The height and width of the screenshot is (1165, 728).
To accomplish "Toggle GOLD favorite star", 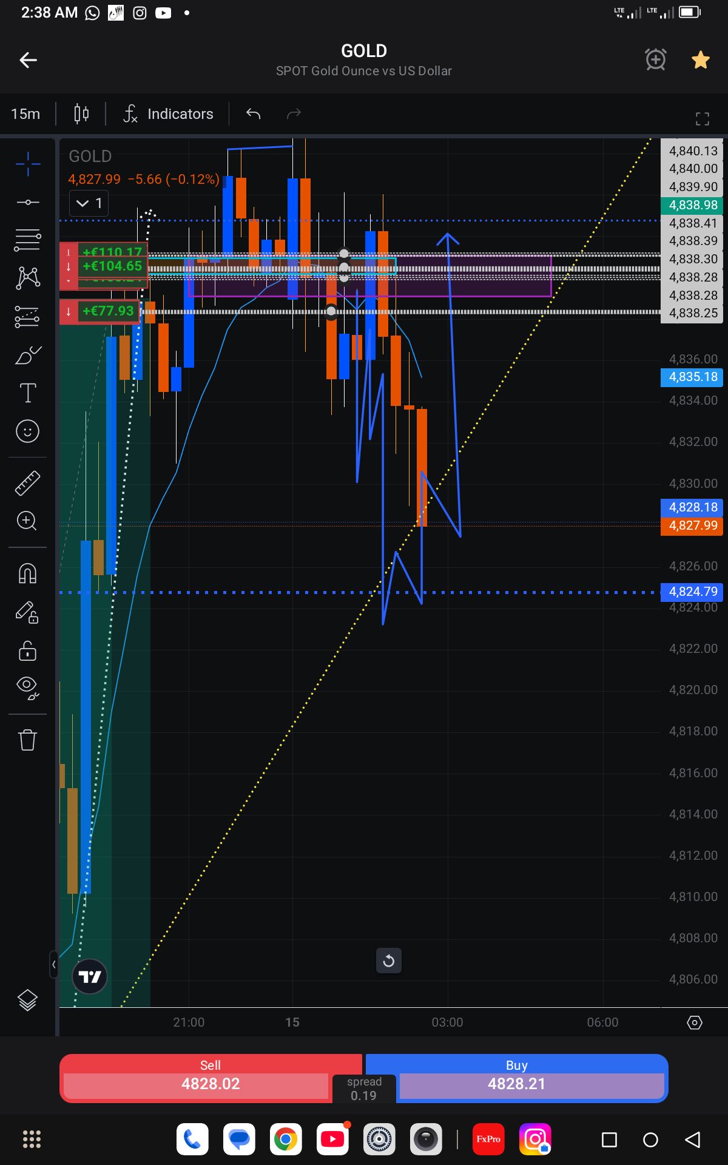I will [x=700, y=60].
